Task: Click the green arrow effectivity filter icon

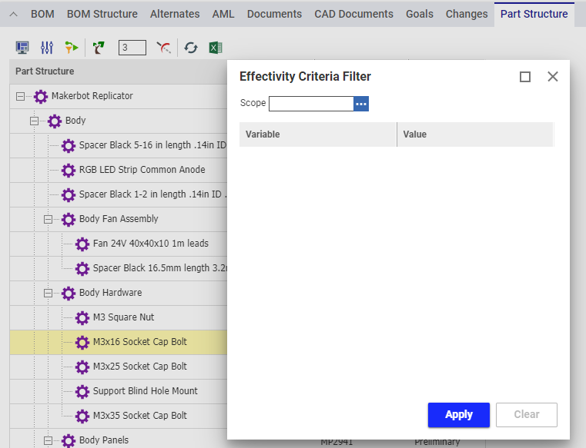Action: coord(72,48)
